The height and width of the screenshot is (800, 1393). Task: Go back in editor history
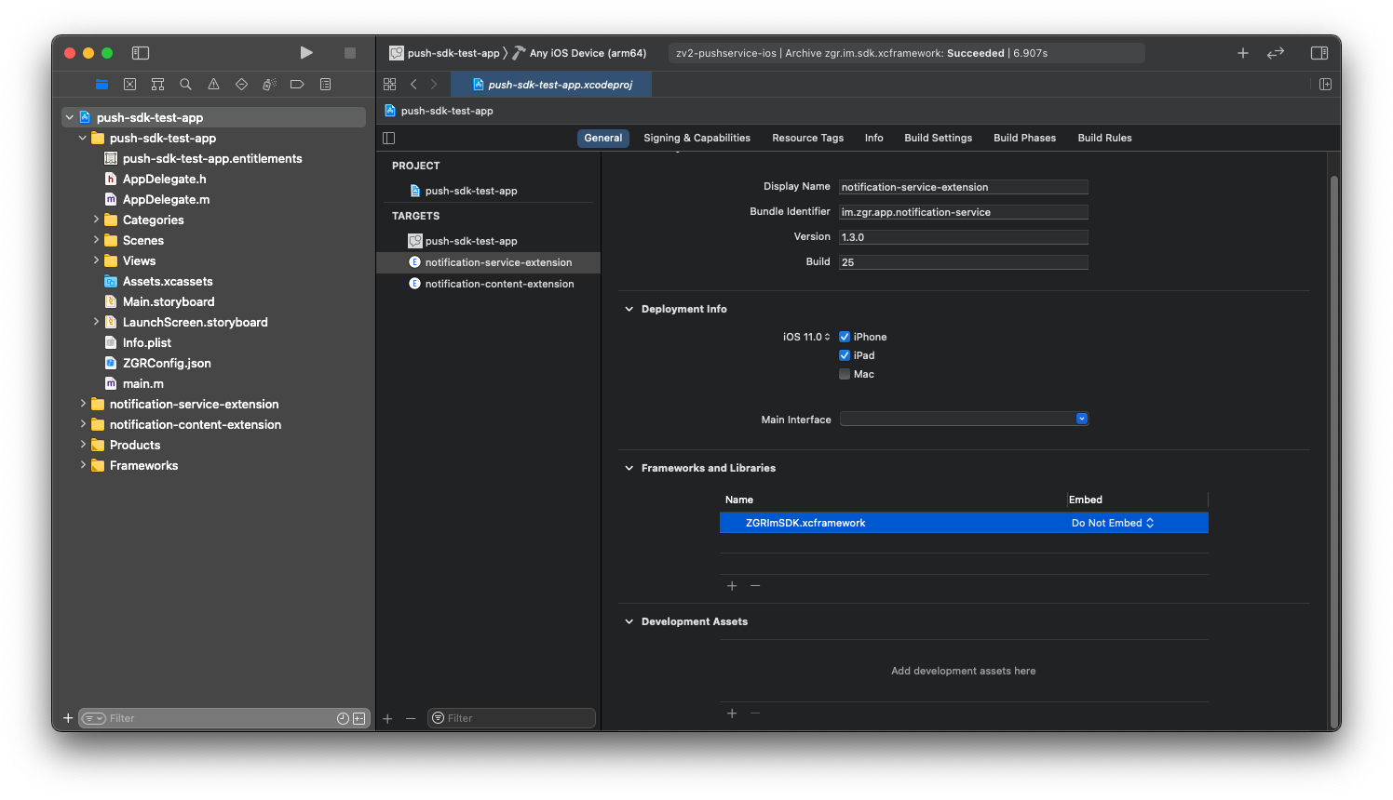pyautogui.click(x=413, y=85)
